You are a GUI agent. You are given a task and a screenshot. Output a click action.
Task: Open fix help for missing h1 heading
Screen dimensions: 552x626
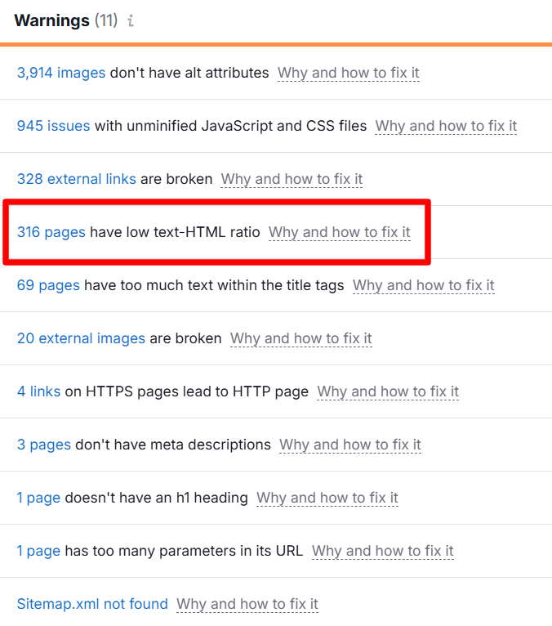click(327, 498)
